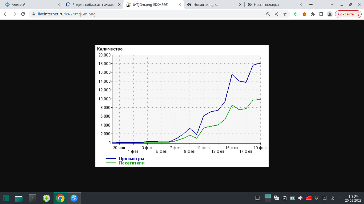This screenshot has height=204, width=364.
Task: Open the Extensions puzzle piece menu
Action: click(313, 14)
